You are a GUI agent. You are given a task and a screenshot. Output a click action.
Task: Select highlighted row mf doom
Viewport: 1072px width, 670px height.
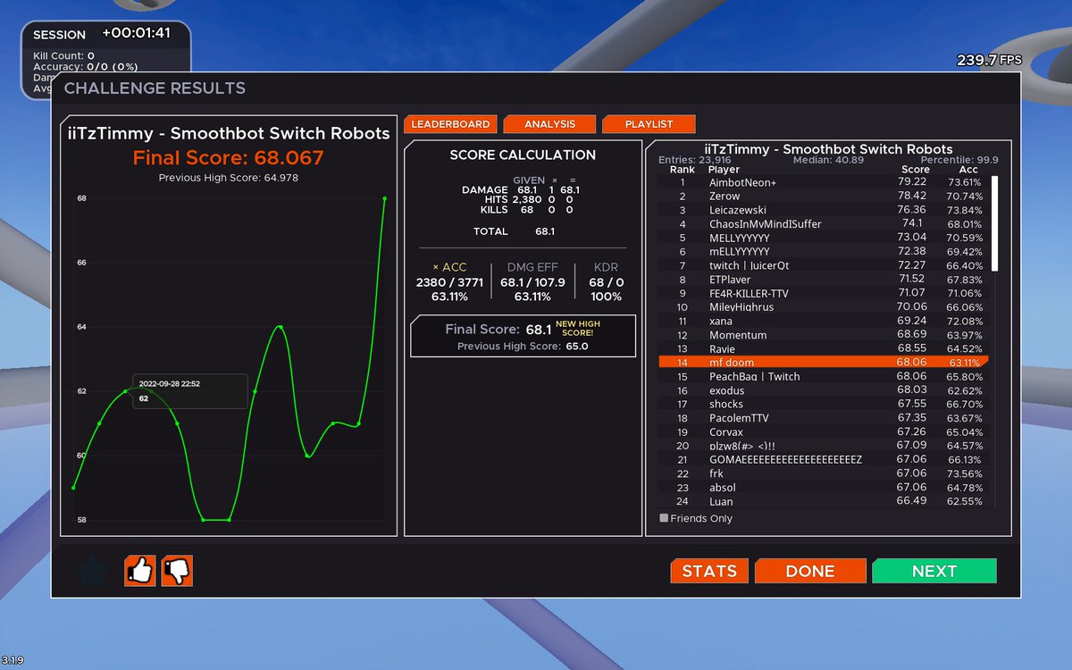825,363
